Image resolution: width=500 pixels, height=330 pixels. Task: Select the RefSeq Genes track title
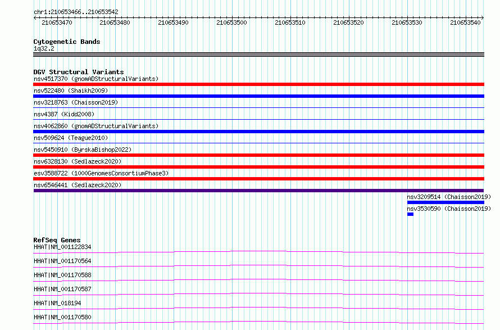coord(57,240)
